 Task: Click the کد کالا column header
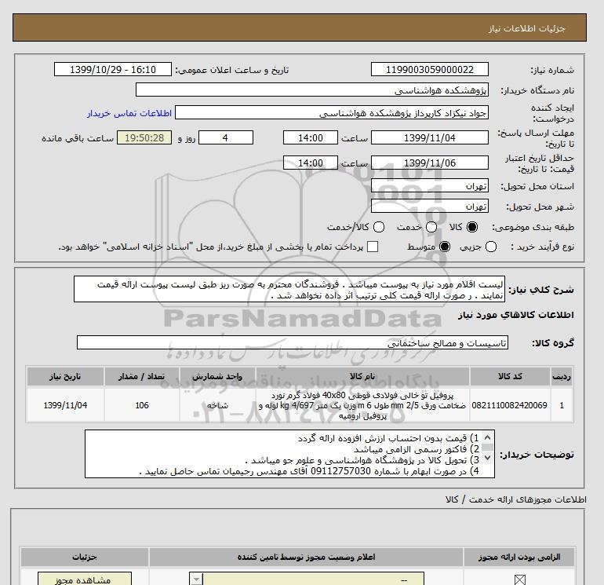pyautogui.click(x=509, y=376)
